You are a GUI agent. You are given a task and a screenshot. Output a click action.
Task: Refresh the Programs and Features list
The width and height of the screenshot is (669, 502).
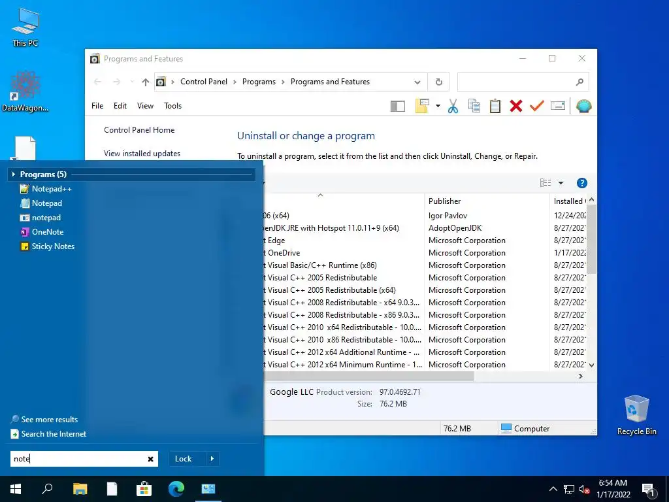438,82
